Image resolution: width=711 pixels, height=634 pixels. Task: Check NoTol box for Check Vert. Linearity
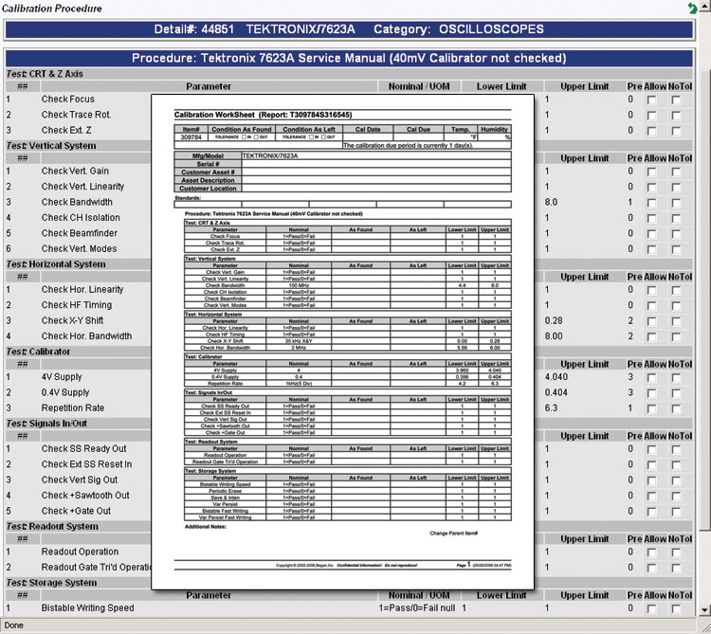click(676, 187)
